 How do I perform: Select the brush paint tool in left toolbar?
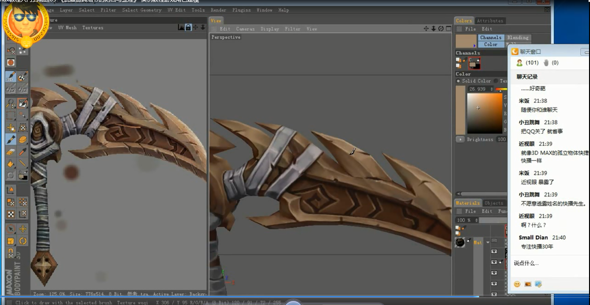click(x=11, y=139)
